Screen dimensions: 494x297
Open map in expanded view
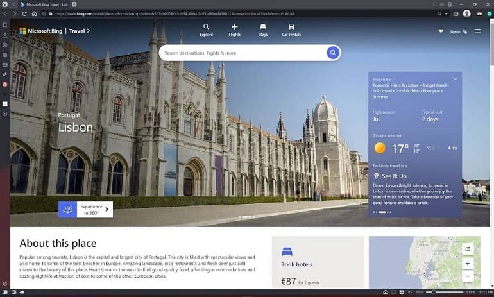[x=468, y=249]
